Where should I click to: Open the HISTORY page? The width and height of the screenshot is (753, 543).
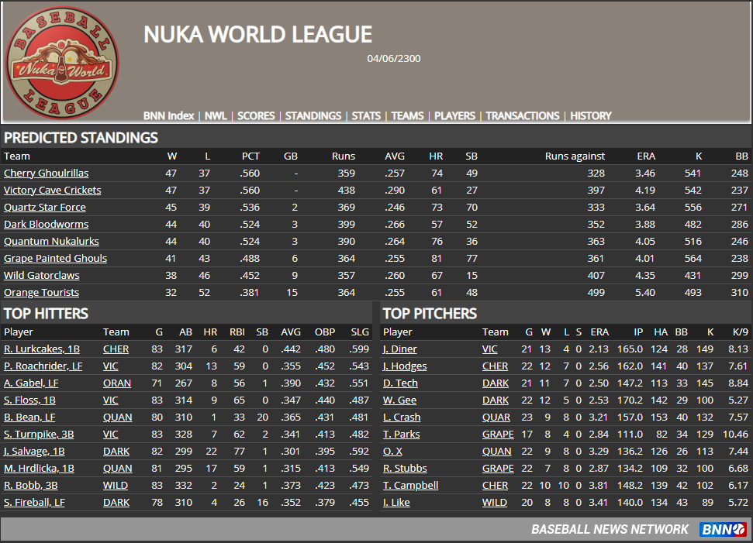pos(591,115)
